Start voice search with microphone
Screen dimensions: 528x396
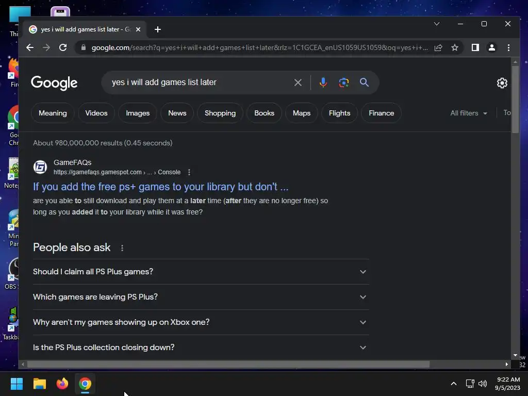click(323, 82)
